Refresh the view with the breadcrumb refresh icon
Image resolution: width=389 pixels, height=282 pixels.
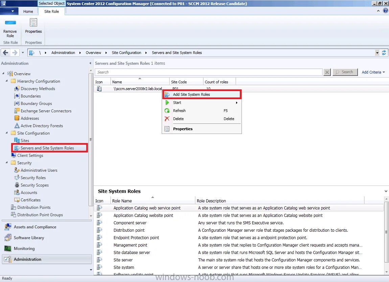point(384,53)
